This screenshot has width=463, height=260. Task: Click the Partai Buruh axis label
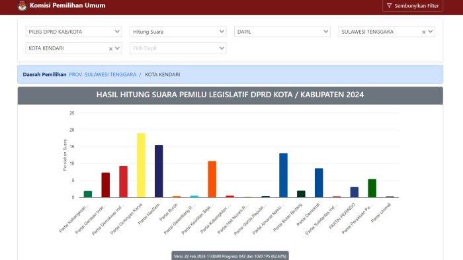point(169,212)
